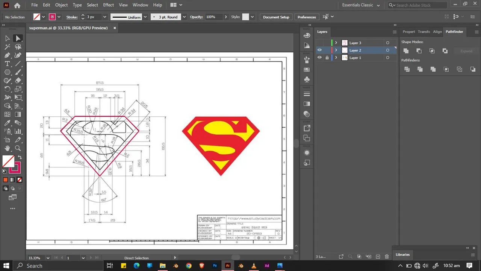
Task: Click the Minus Back pathfinder icon
Action: 473,69
